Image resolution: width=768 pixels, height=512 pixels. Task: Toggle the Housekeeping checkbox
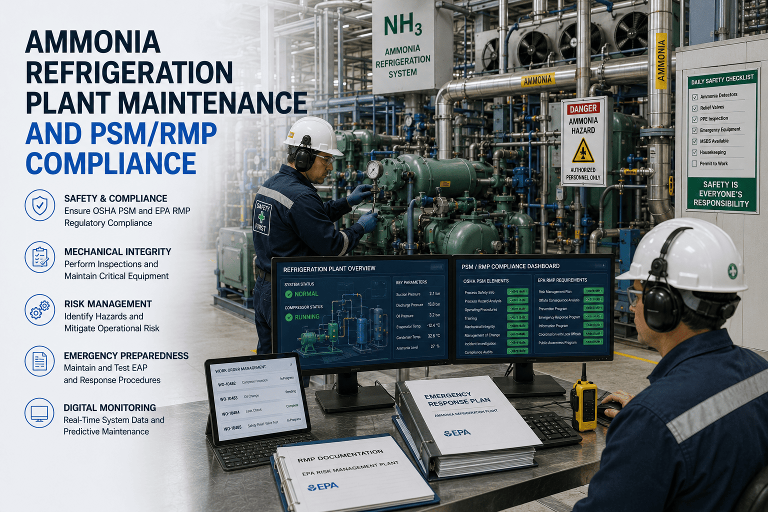point(694,153)
